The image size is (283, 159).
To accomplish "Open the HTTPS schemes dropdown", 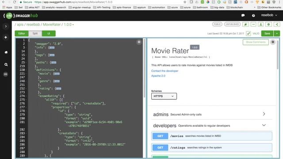I will point(164,96).
